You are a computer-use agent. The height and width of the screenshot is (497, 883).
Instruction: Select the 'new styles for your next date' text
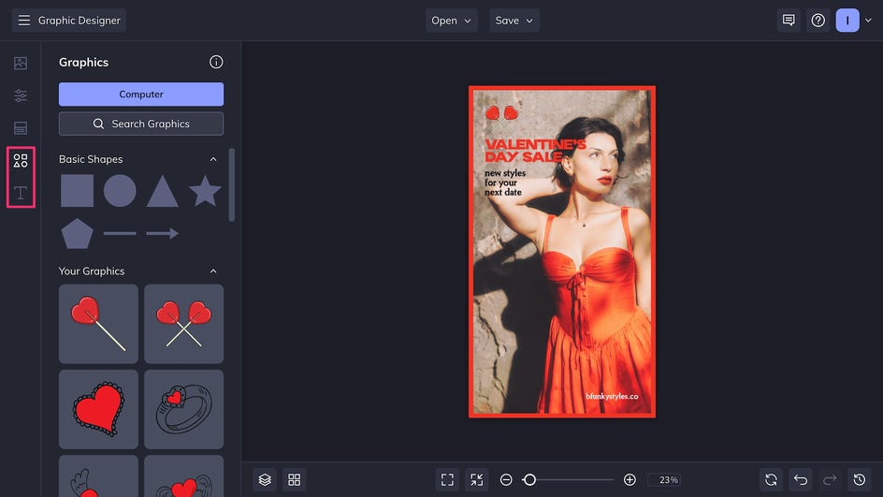coord(504,183)
